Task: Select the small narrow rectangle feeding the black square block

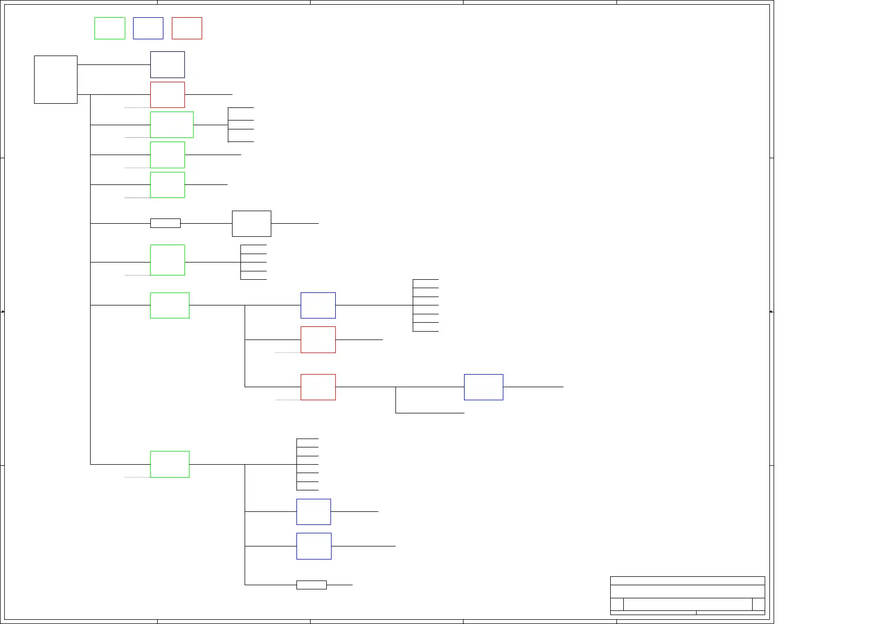Action: 166,223
